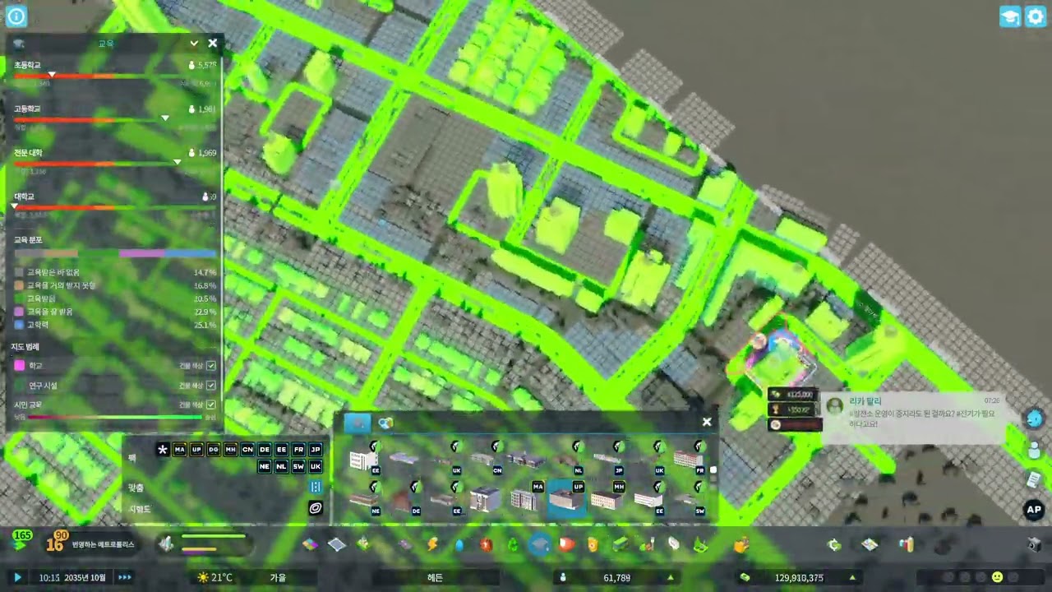Click the city name 헤든
This screenshot has width=1052, height=592.
click(x=435, y=578)
